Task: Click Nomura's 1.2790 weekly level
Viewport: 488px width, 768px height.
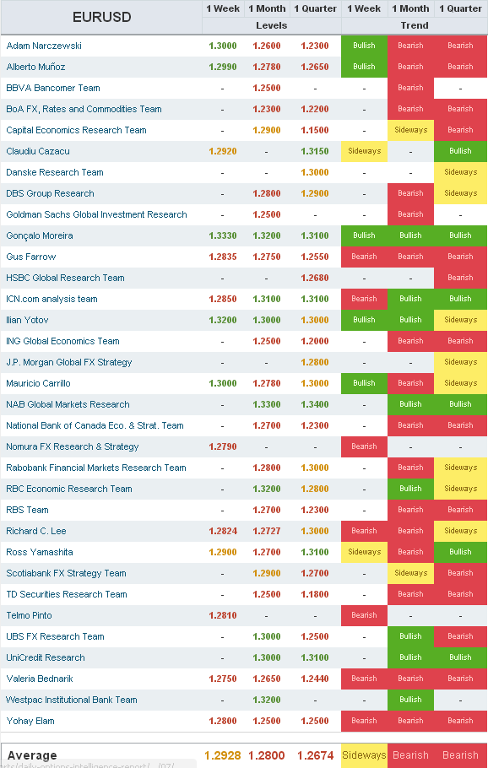Action: (x=223, y=446)
